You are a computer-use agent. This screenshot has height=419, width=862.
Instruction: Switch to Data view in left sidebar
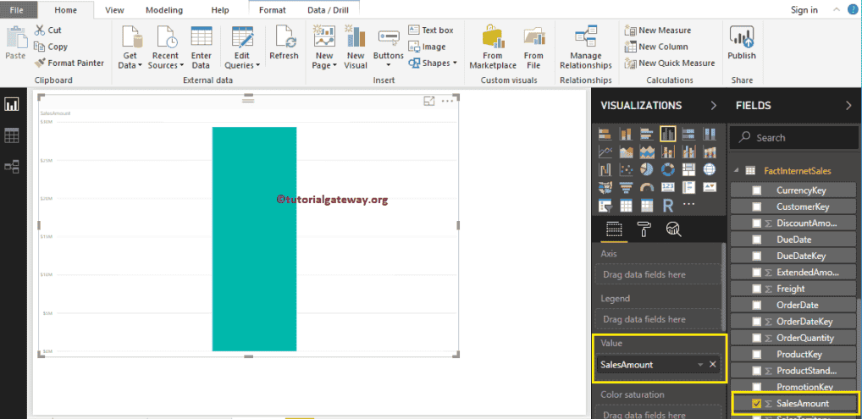[x=12, y=135]
